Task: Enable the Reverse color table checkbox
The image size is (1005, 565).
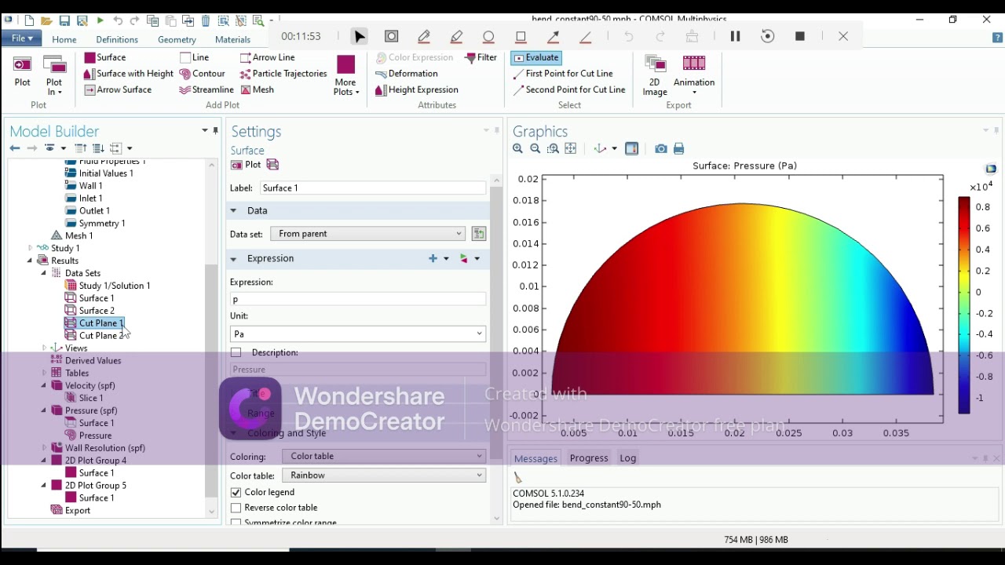Action: click(x=236, y=508)
